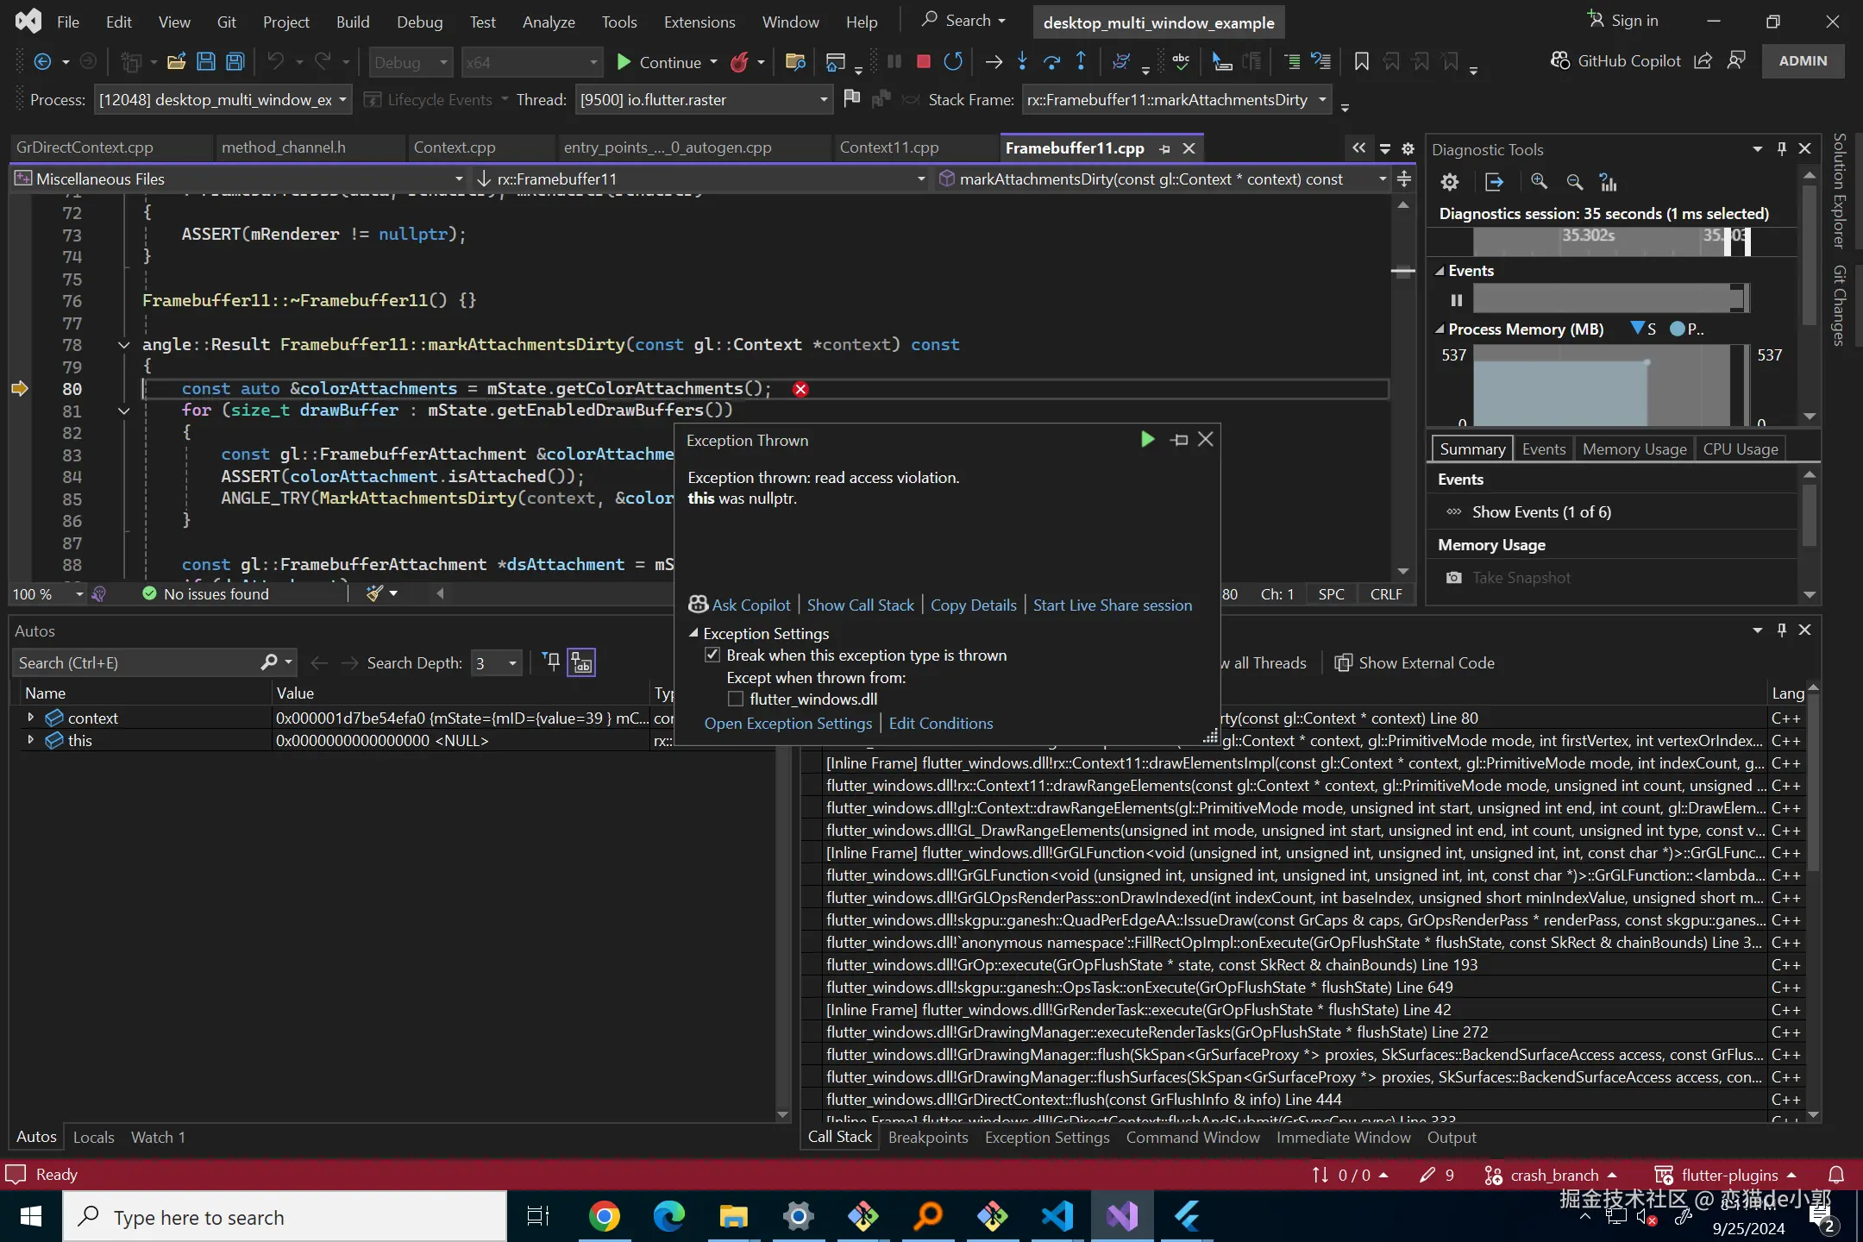Continue execution from exception popup play icon
The width and height of the screenshot is (1863, 1242).
coord(1147,440)
